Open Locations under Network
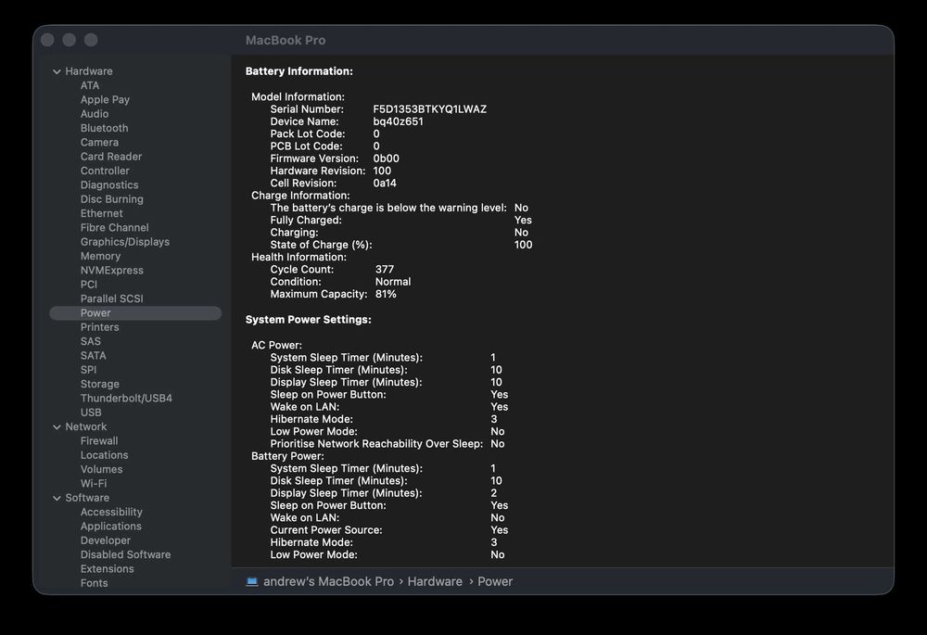 pos(104,454)
